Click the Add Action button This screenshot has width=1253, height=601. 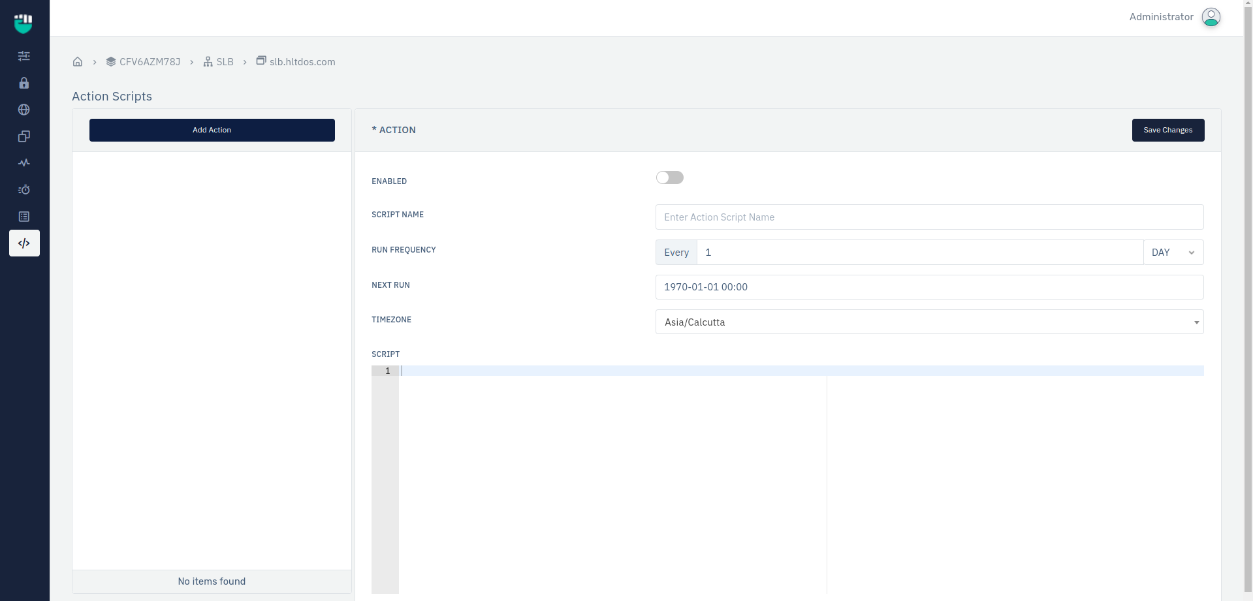[212, 130]
